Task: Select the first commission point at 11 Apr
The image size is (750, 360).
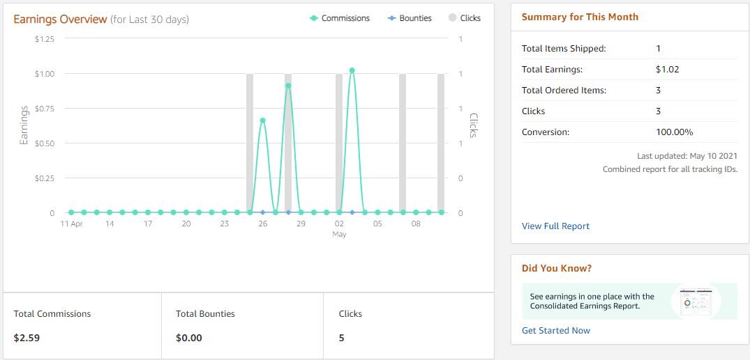Action: 71,212
